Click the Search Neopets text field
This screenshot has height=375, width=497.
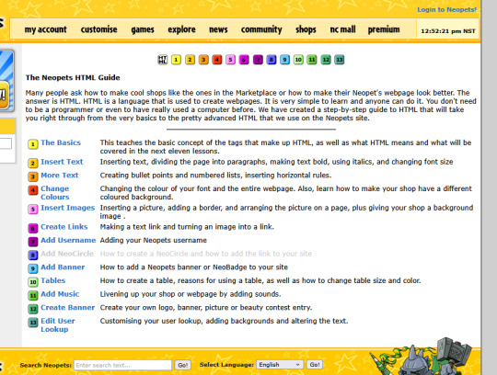122,365
